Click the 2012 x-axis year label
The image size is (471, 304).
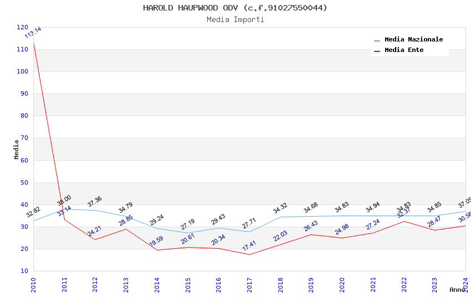pyautogui.click(x=95, y=285)
